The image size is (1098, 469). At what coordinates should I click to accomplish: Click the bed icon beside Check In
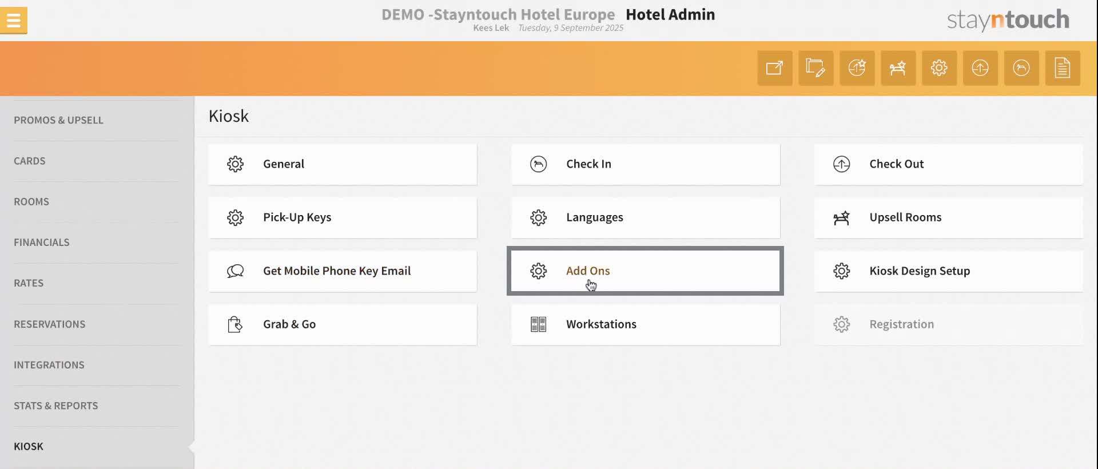[x=538, y=164]
